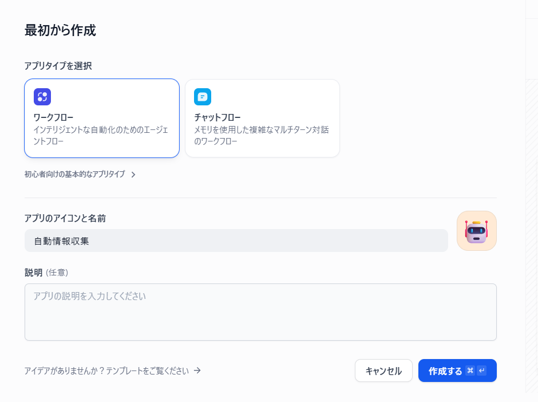Click the Enter key icon on the create button
Image resolution: width=538 pixels, height=402 pixels.
click(x=481, y=371)
